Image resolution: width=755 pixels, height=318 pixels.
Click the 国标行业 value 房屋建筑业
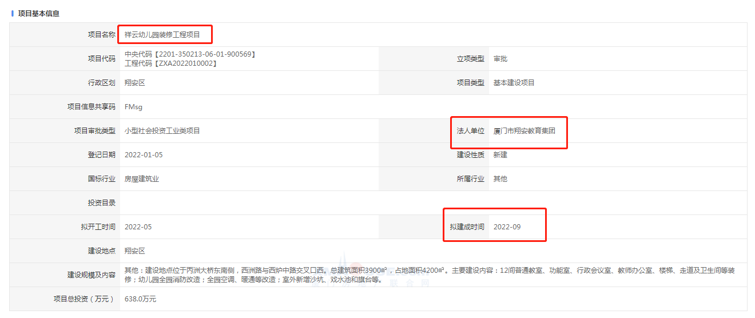142,179
